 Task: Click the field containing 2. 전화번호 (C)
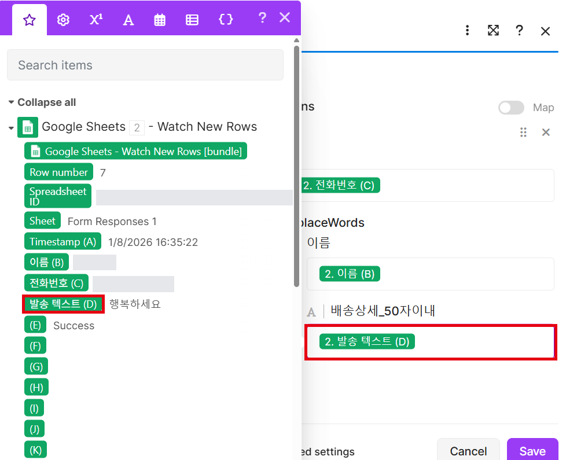(x=428, y=185)
